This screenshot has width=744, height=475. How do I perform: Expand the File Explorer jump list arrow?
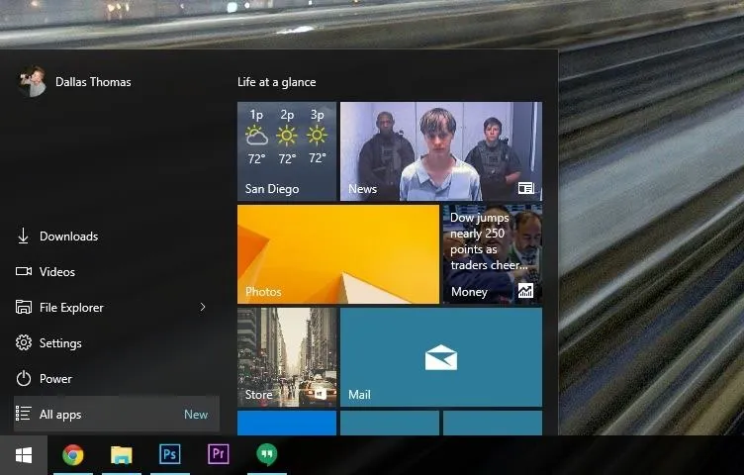pyautogui.click(x=203, y=307)
